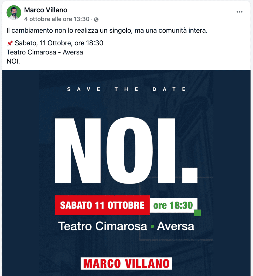Click the "MARCO VILLANO" label at poster bottom
253x276 pixels.
click(126, 263)
